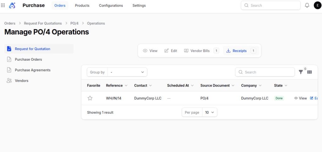Viewport: 322px width, 152px height.
Task: Open the Group by dropdown
Action: (127, 72)
